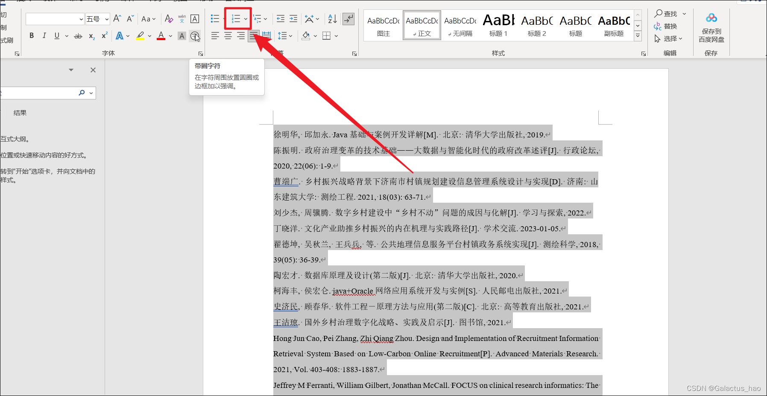Click line and paragraph spacing icon

pos(282,36)
